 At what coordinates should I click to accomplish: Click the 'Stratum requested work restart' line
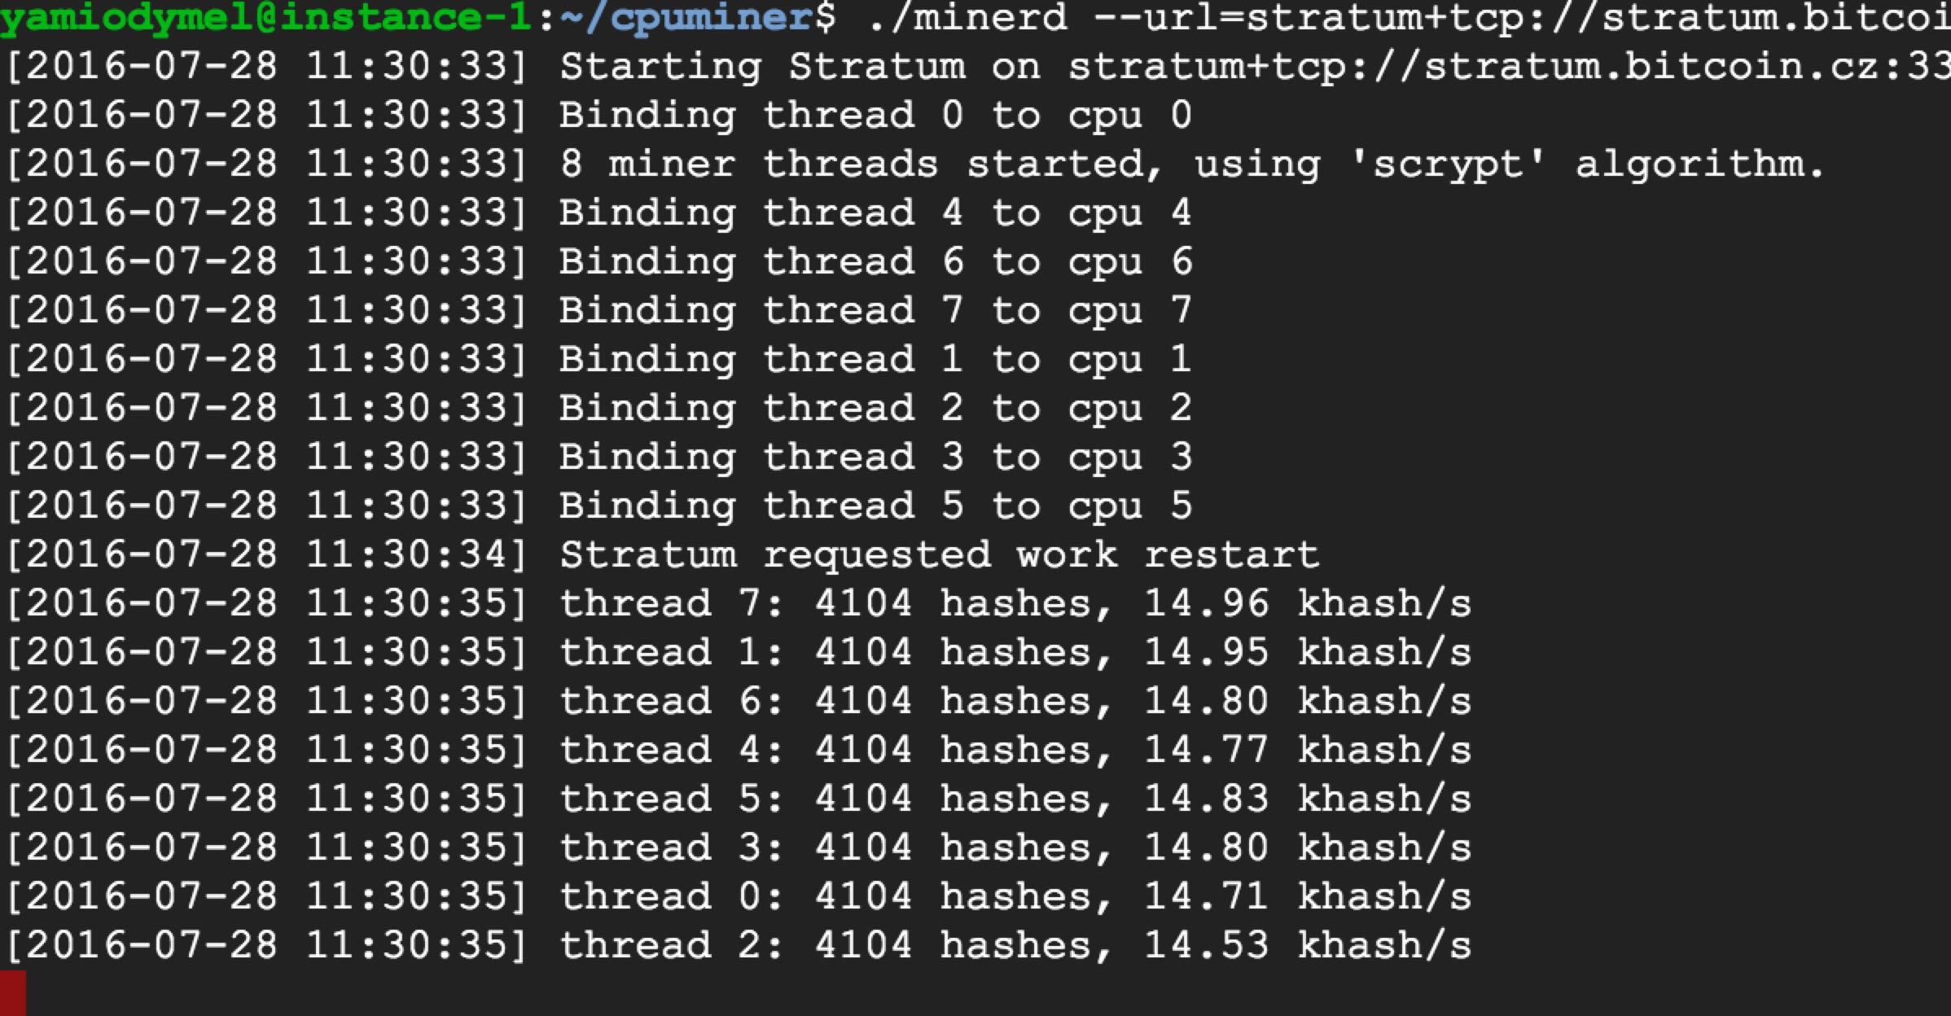(x=939, y=554)
